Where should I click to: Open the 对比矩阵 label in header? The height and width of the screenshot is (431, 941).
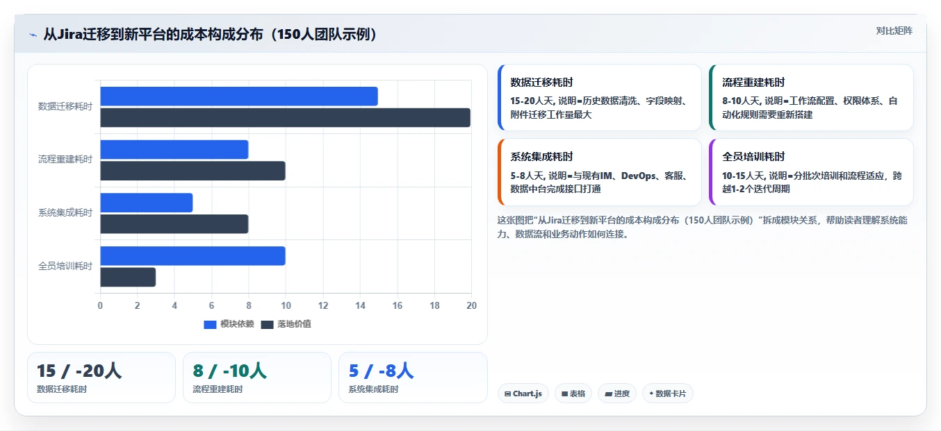pyautogui.click(x=894, y=31)
